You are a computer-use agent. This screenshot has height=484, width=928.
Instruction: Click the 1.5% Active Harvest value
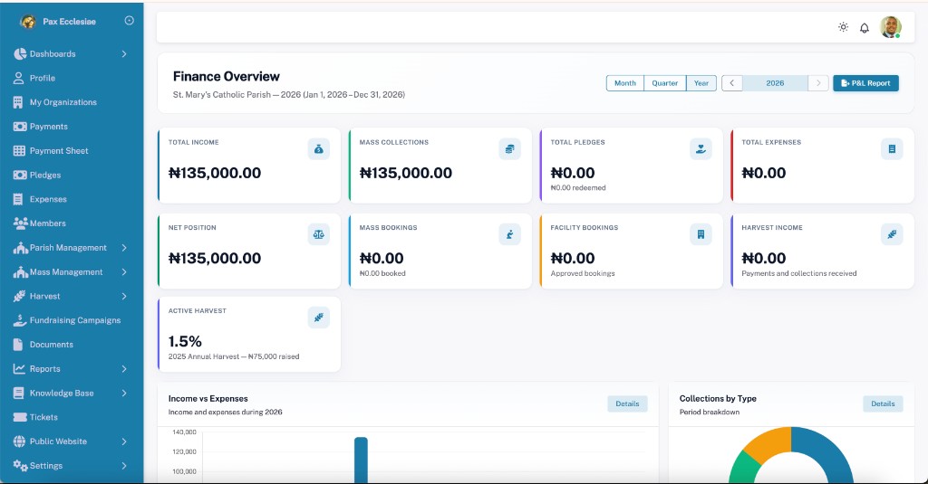coord(185,342)
